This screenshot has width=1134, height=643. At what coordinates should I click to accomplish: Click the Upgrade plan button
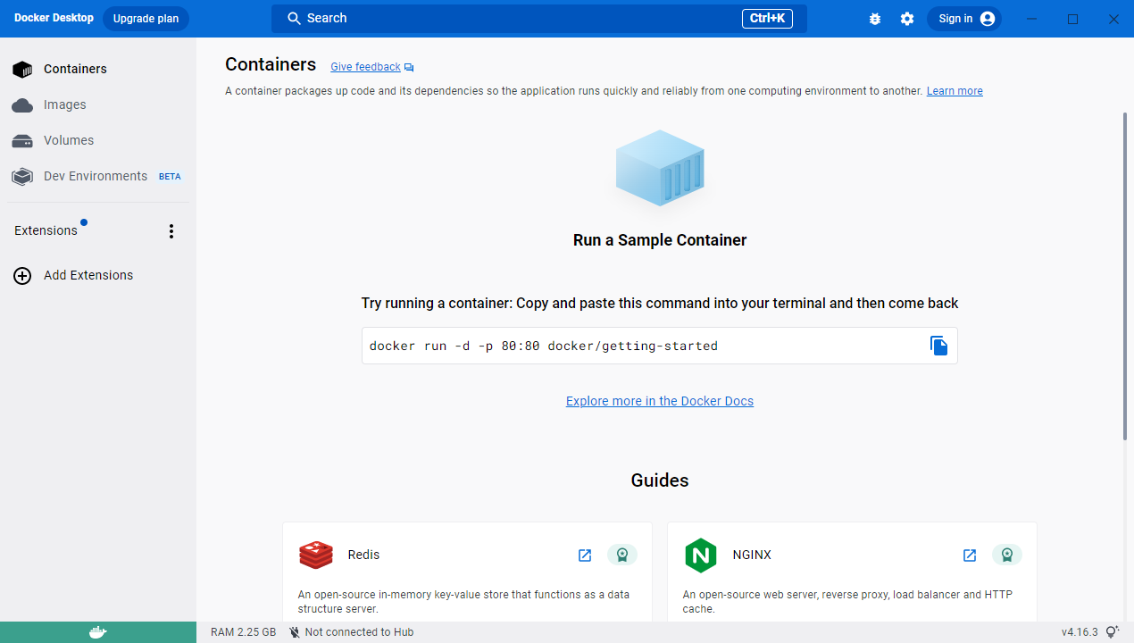point(146,19)
